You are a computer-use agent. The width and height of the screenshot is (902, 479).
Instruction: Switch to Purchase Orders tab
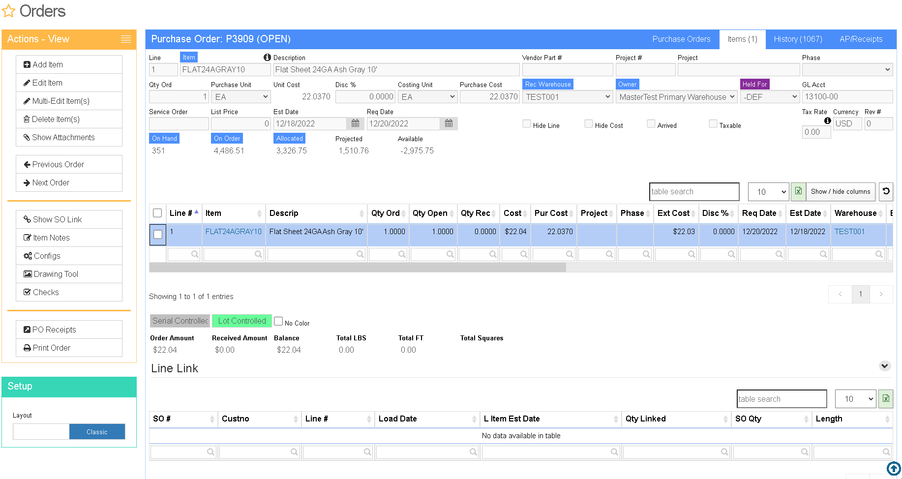[681, 39]
